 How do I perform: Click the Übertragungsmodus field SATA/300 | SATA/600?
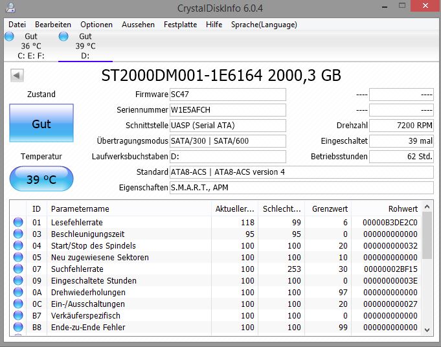tap(228, 141)
